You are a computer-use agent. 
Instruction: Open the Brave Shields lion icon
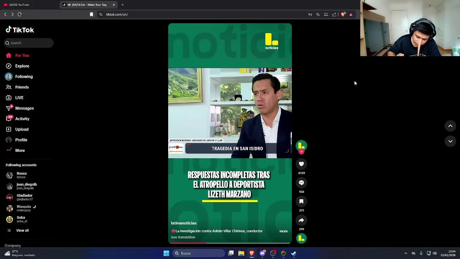click(x=343, y=14)
